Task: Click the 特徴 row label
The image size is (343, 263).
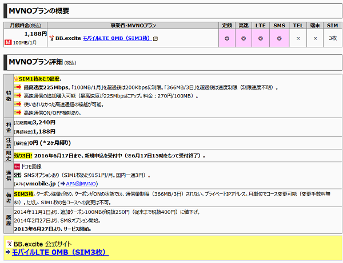Action: (x=9, y=96)
